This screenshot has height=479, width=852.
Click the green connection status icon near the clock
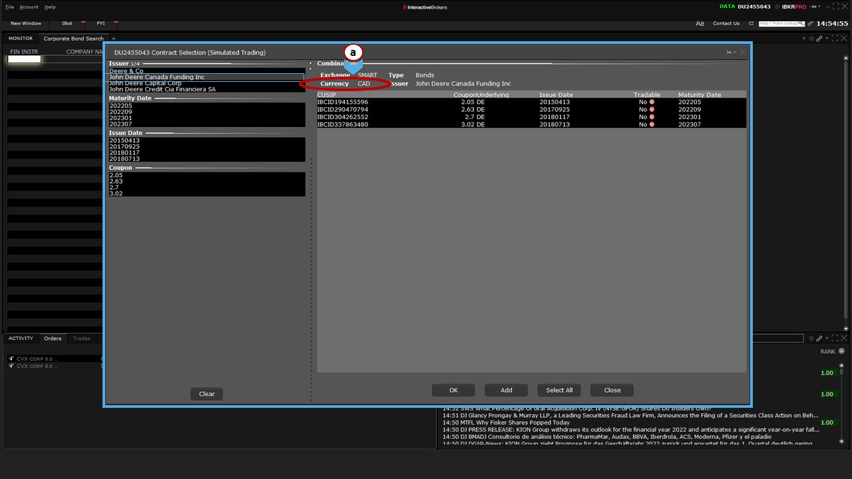click(x=810, y=23)
